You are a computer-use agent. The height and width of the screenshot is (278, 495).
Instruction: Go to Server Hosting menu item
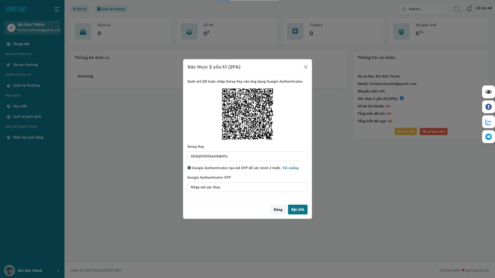coord(26,65)
